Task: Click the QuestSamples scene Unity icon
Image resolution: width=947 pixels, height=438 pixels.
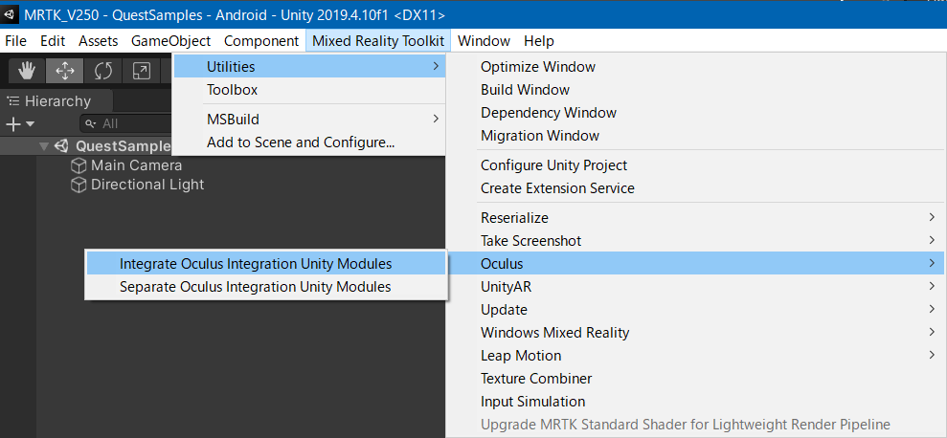Action: pyautogui.click(x=62, y=146)
